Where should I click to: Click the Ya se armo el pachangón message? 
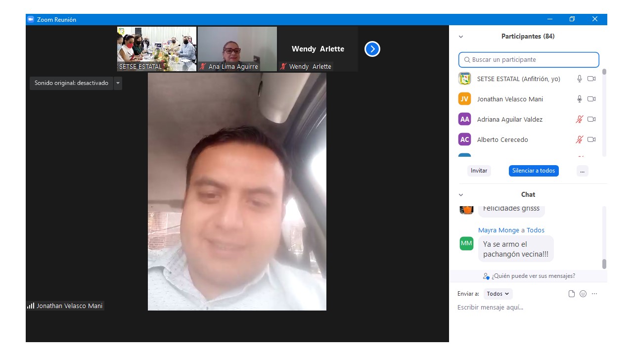(516, 249)
